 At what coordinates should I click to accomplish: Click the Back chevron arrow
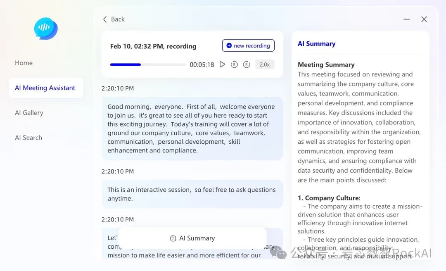(105, 19)
